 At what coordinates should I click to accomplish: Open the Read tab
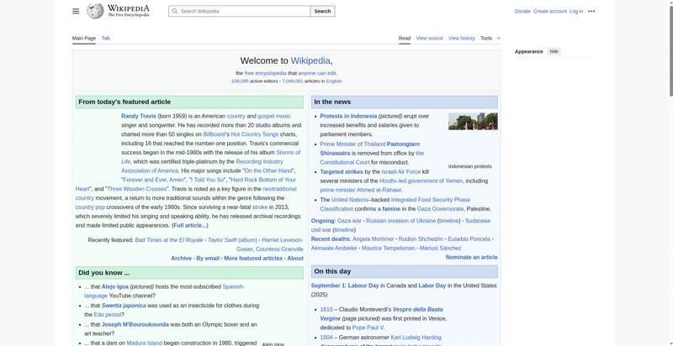click(x=405, y=38)
